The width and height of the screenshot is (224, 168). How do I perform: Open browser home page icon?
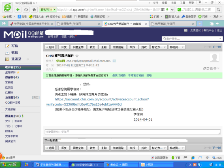coord(34,10)
